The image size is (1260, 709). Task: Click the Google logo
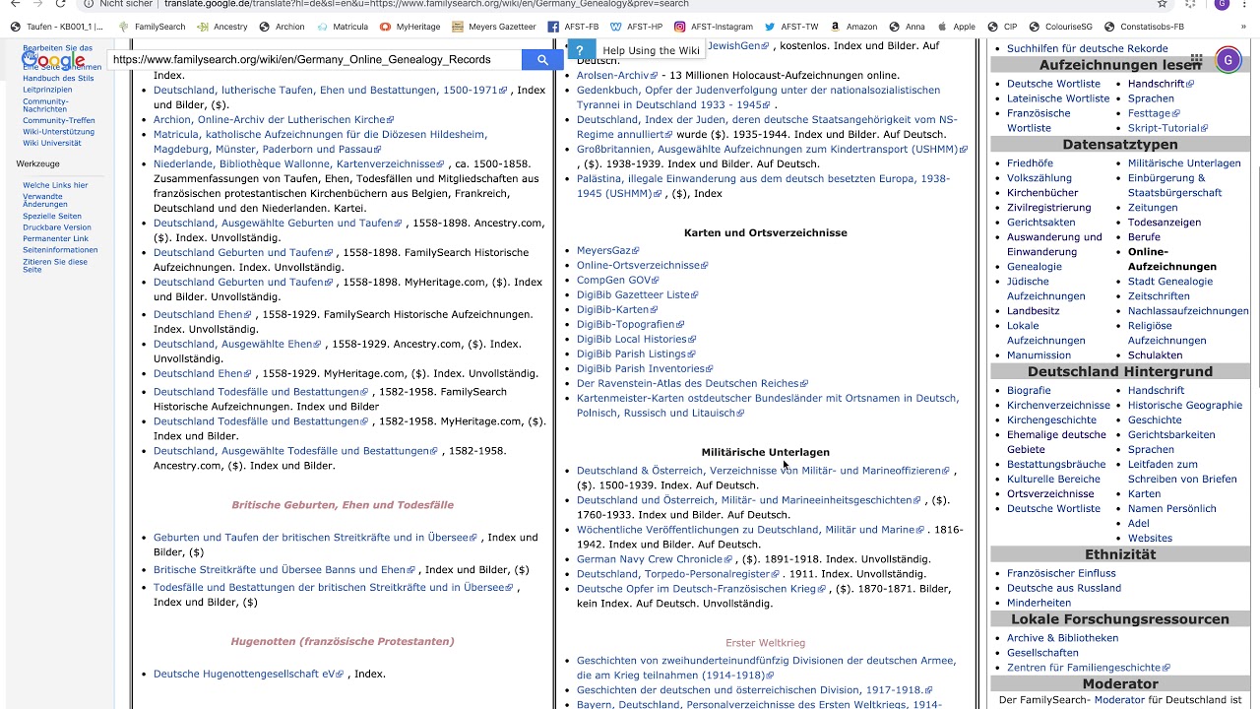[x=54, y=60]
